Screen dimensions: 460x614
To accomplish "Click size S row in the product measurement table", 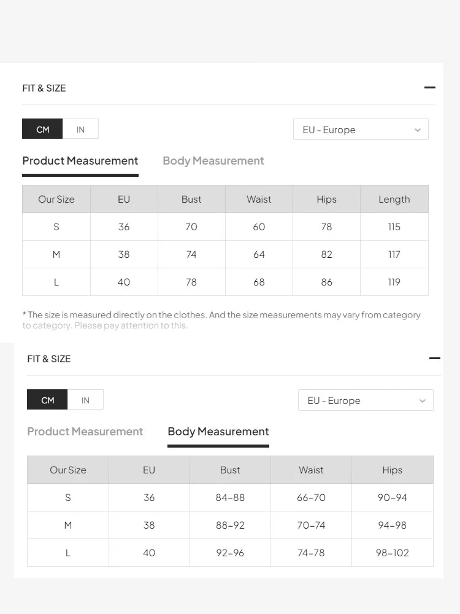I will pyautogui.click(x=225, y=227).
